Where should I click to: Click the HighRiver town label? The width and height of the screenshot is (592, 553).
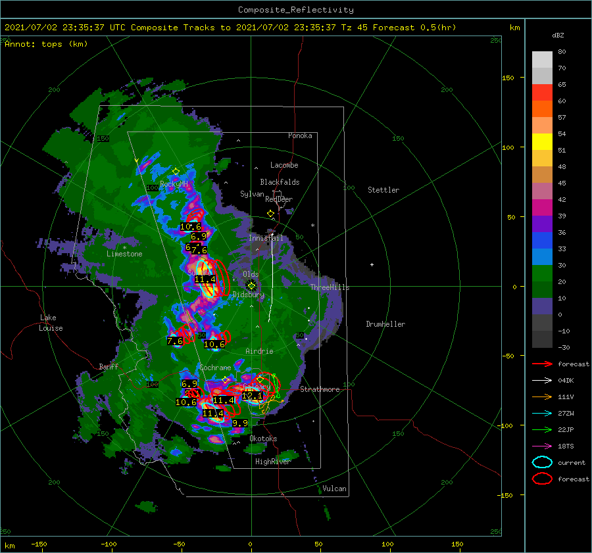[273, 462]
